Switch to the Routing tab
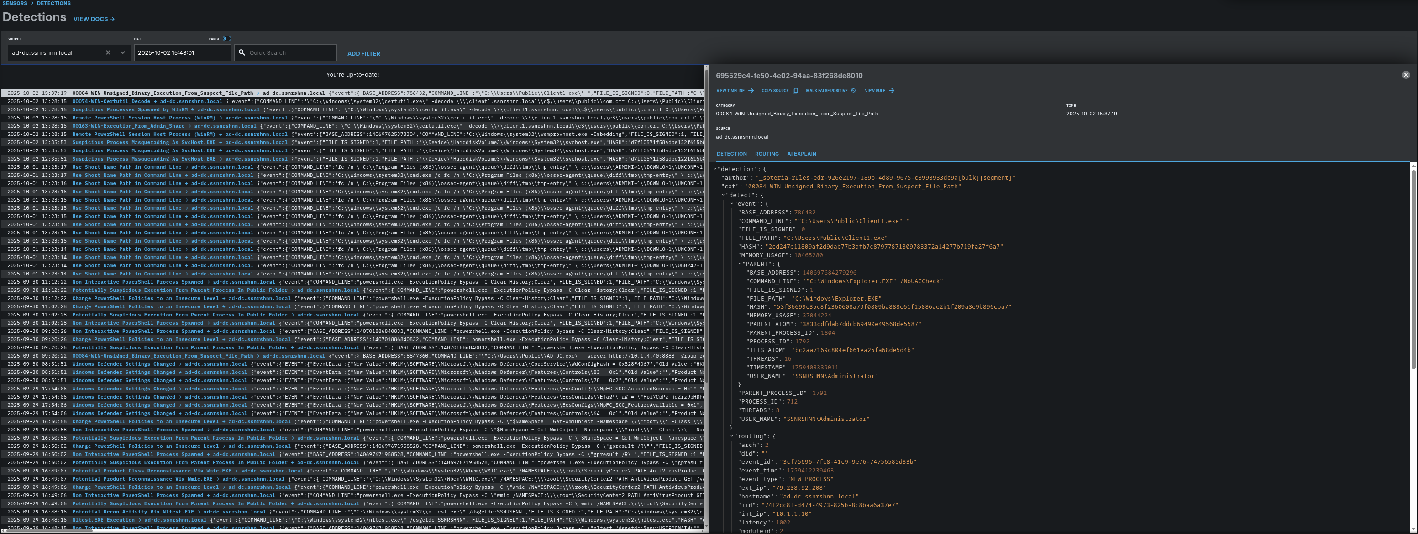Viewport: 1418px width, 534px height. point(766,154)
